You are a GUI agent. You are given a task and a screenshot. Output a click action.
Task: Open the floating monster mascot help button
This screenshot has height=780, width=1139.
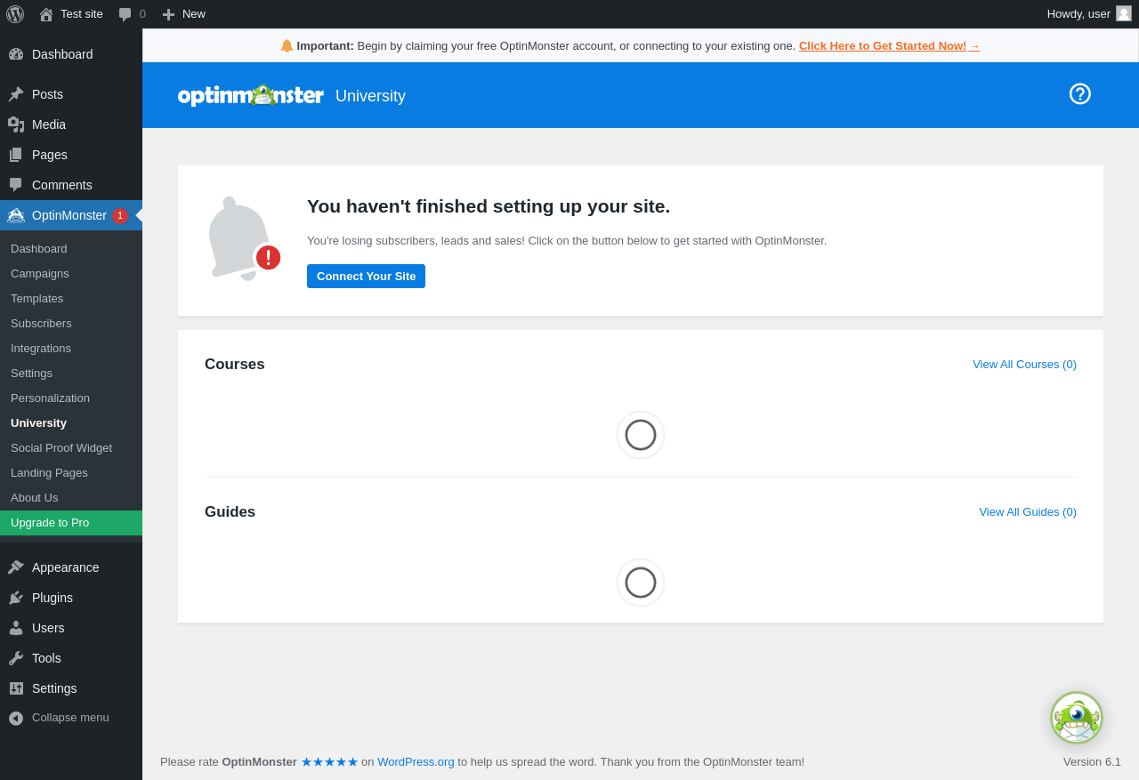(1077, 718)
